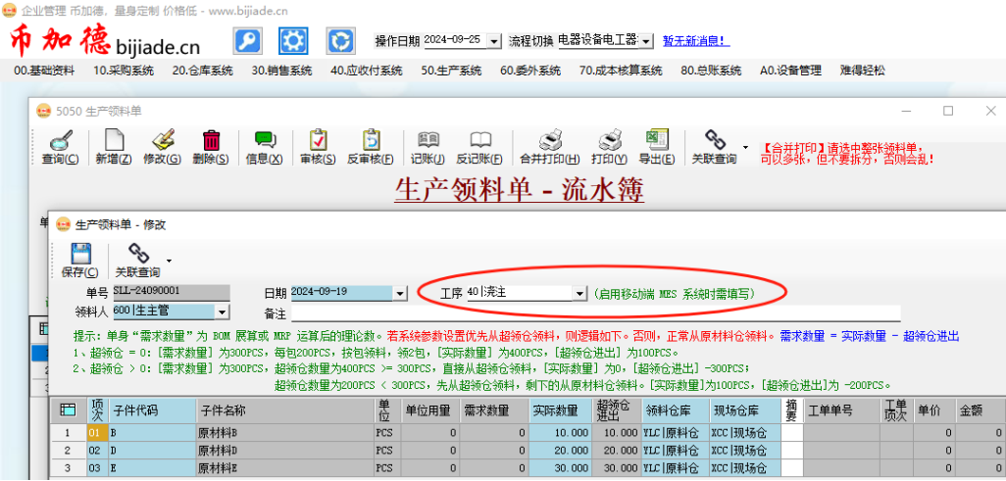1006x481 pixels.
Task: Click the 单号 SLL-24090001 field
Action: (172, 293)
